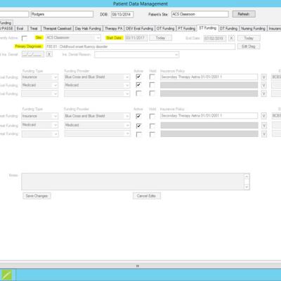This screenshot has width=281, height=281.
Task: Select the ST Funding tab
Action: coord(208,28)
